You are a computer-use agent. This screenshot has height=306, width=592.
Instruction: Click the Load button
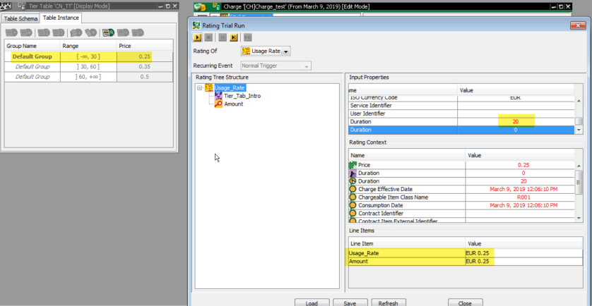tap(312, 302)
